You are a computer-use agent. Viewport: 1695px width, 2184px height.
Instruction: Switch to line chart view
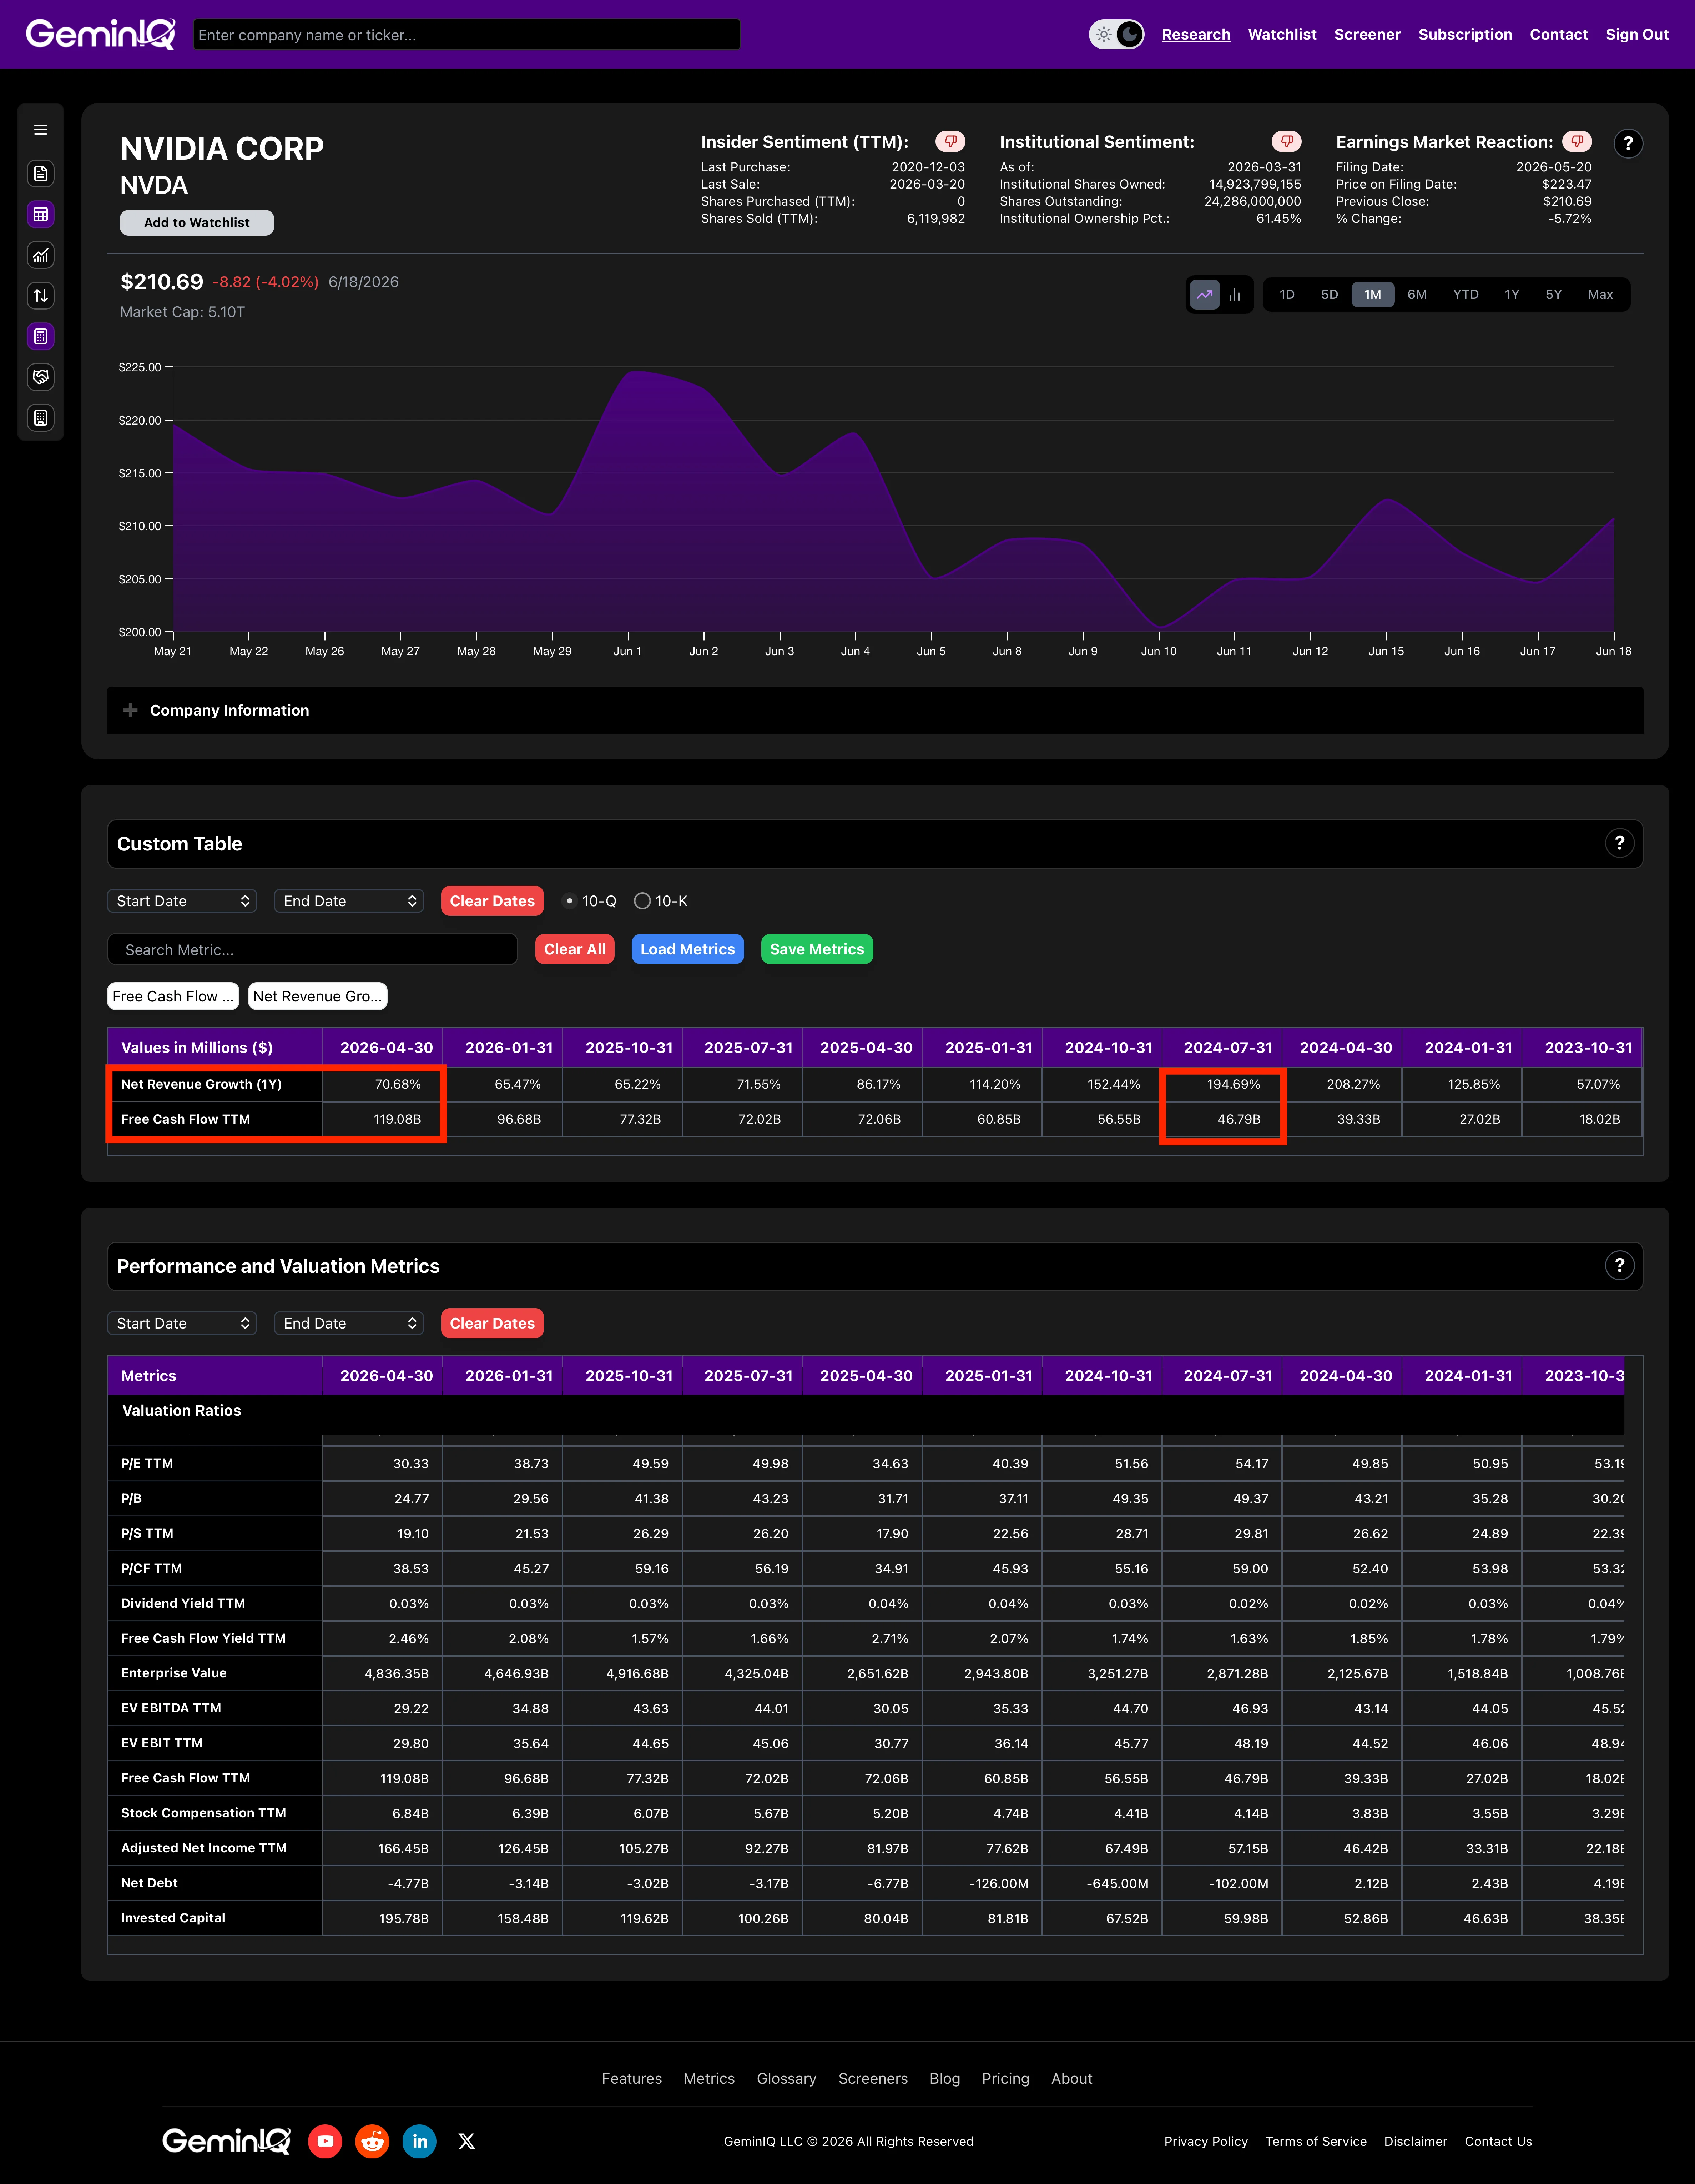[x=1204, y=295]
